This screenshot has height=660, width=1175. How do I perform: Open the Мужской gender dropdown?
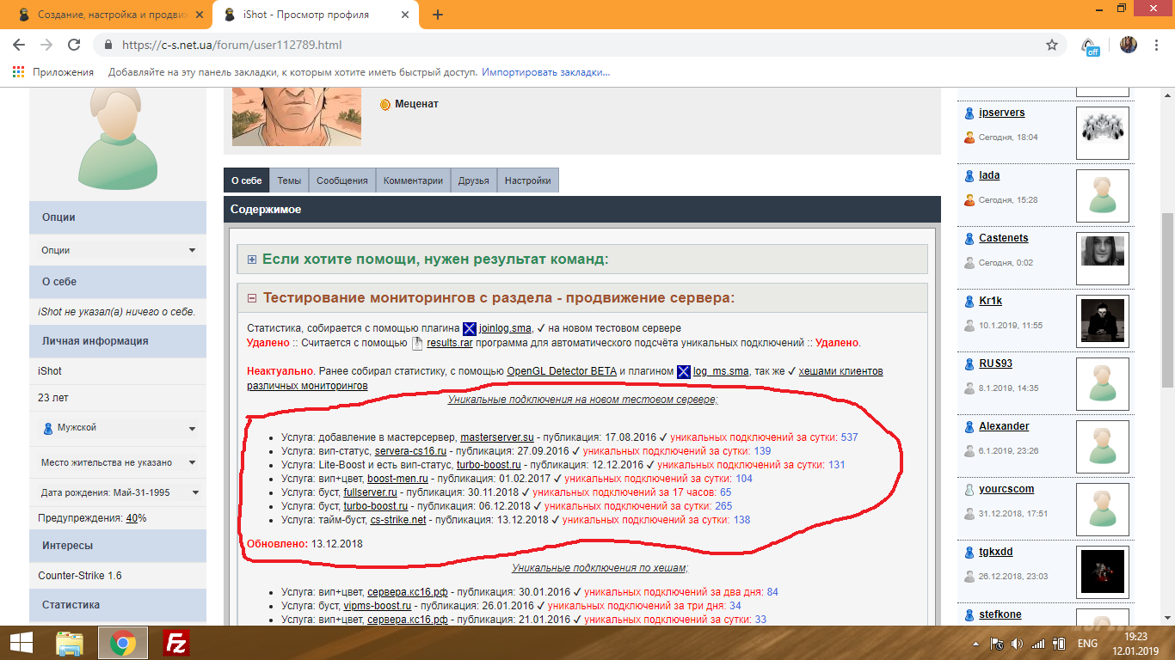point(118,427)
